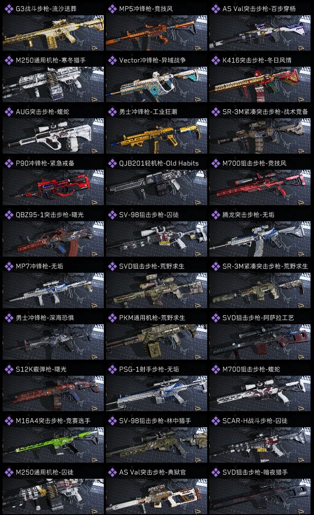Click the purple rarity icon beside MP5冲锋枪-竞技风
The image size is (314, 515).
pos(112,9)
